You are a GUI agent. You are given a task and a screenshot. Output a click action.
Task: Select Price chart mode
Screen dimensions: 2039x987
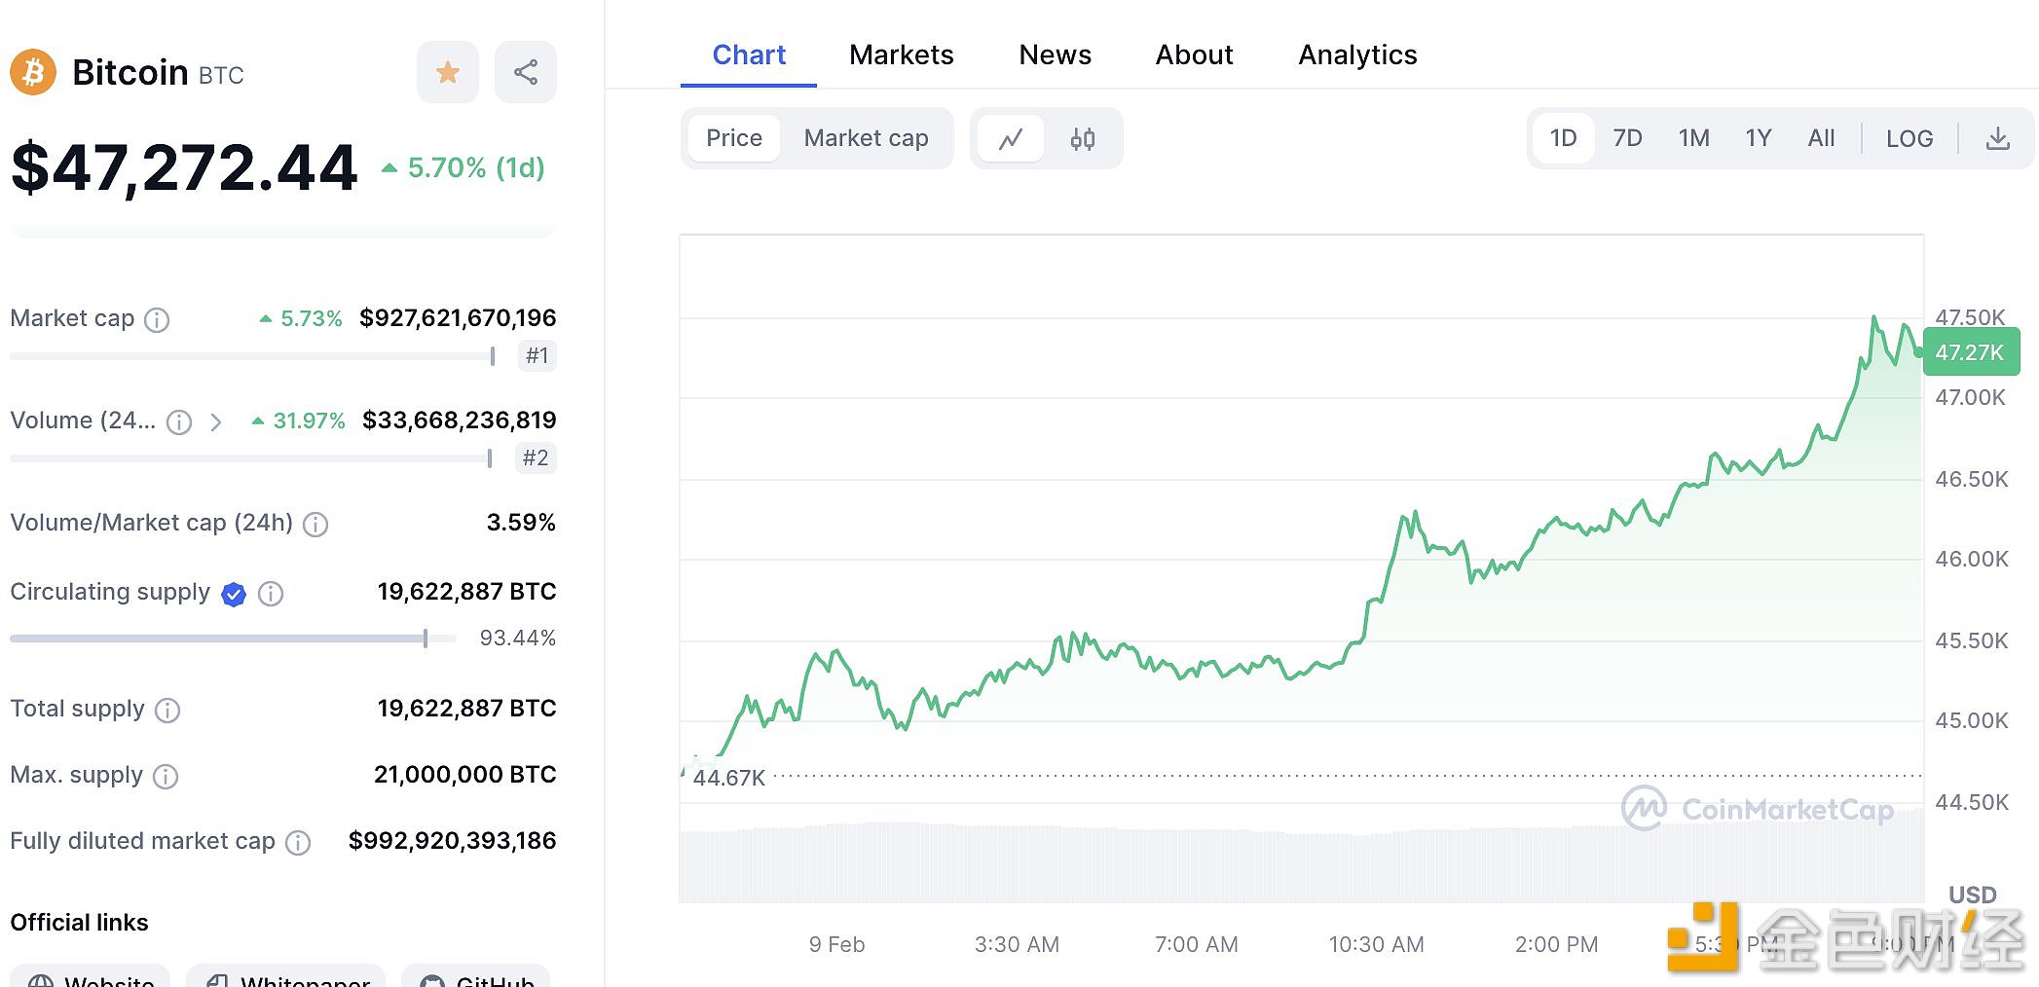(734, 138)
